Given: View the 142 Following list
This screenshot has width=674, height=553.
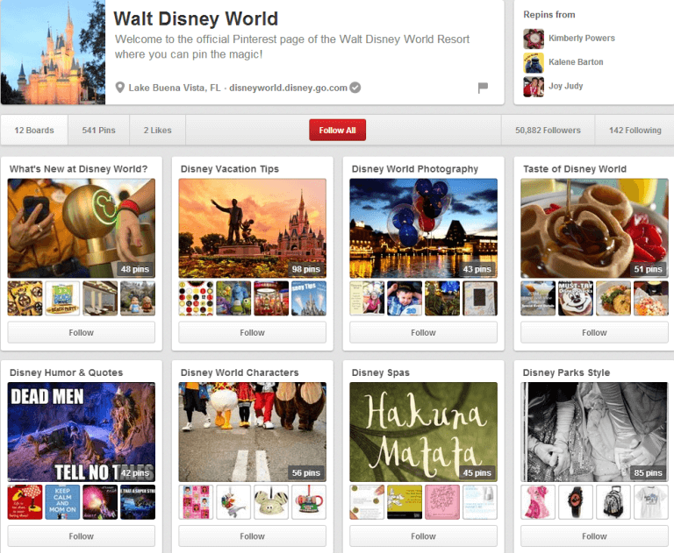Looking at the screenshot, I should point(635,131).
